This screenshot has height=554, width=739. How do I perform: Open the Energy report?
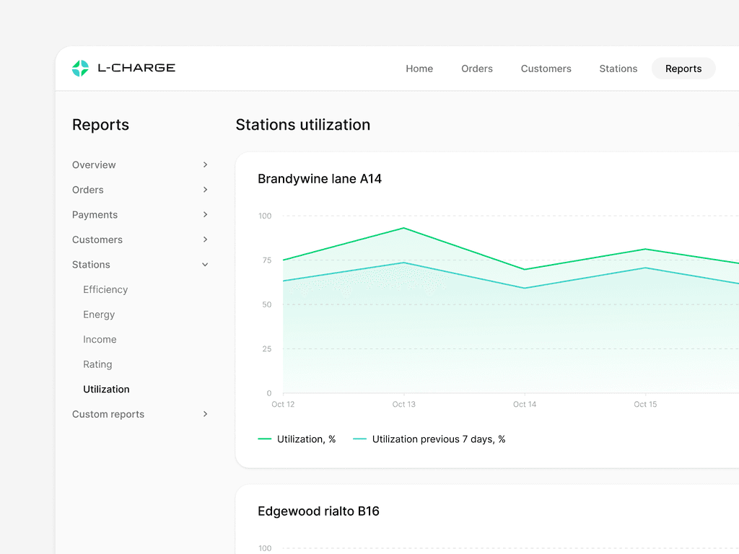point(99,315)
